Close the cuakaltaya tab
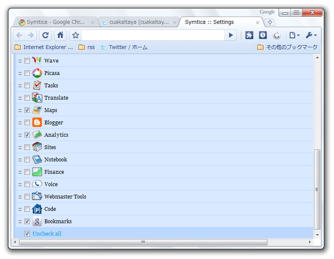The height and width of the screenshot is (259, 334). [174, 22]
